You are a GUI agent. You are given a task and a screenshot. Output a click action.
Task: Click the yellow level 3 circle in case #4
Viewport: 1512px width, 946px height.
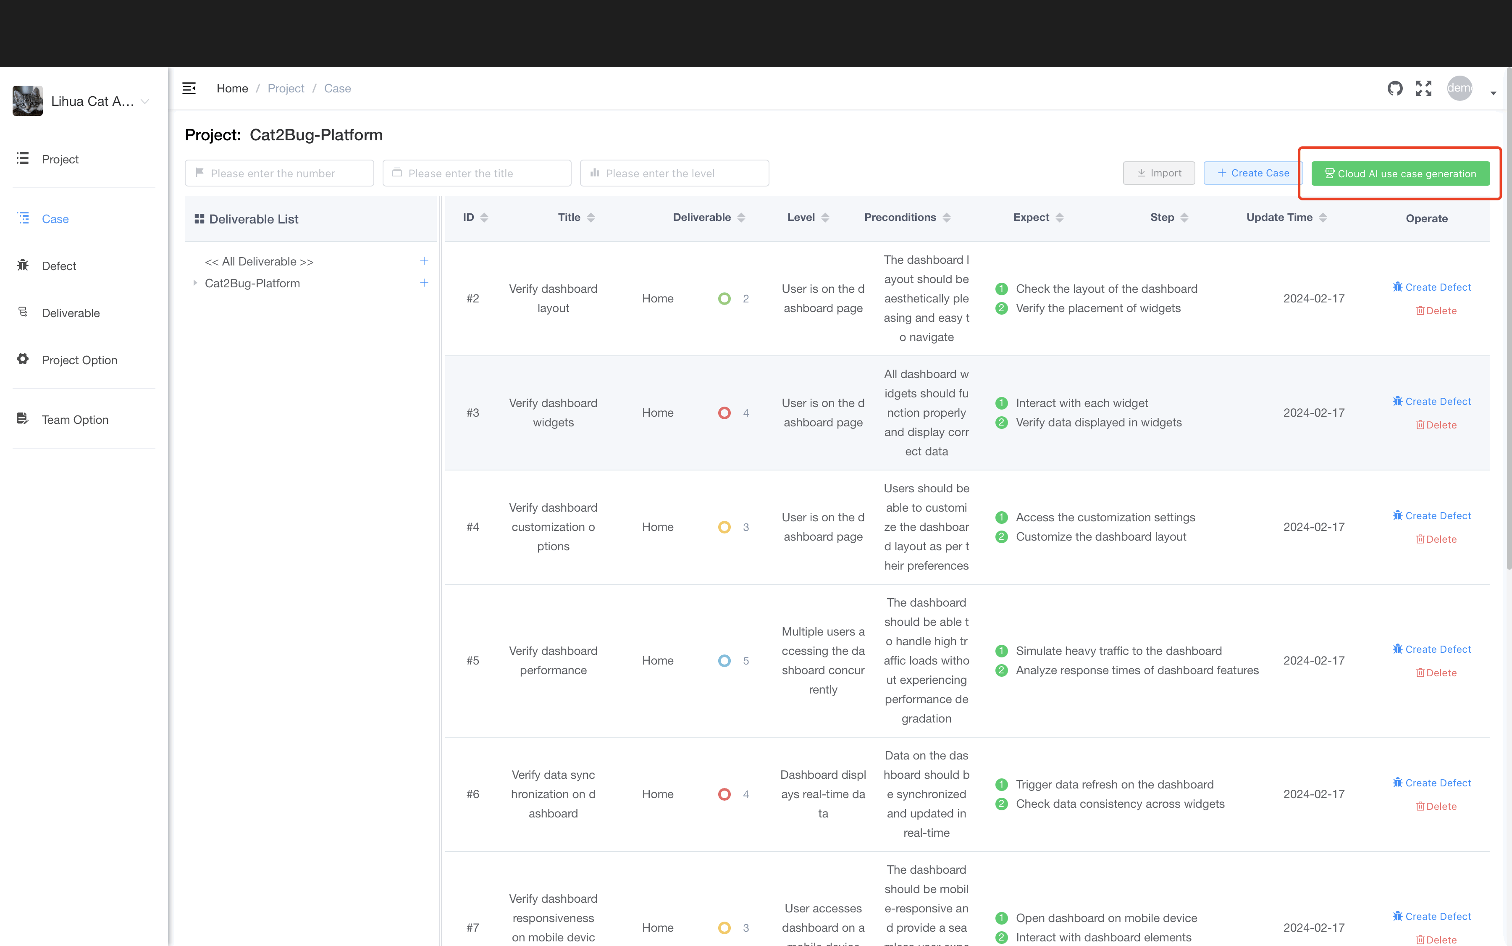click(724, 528)
